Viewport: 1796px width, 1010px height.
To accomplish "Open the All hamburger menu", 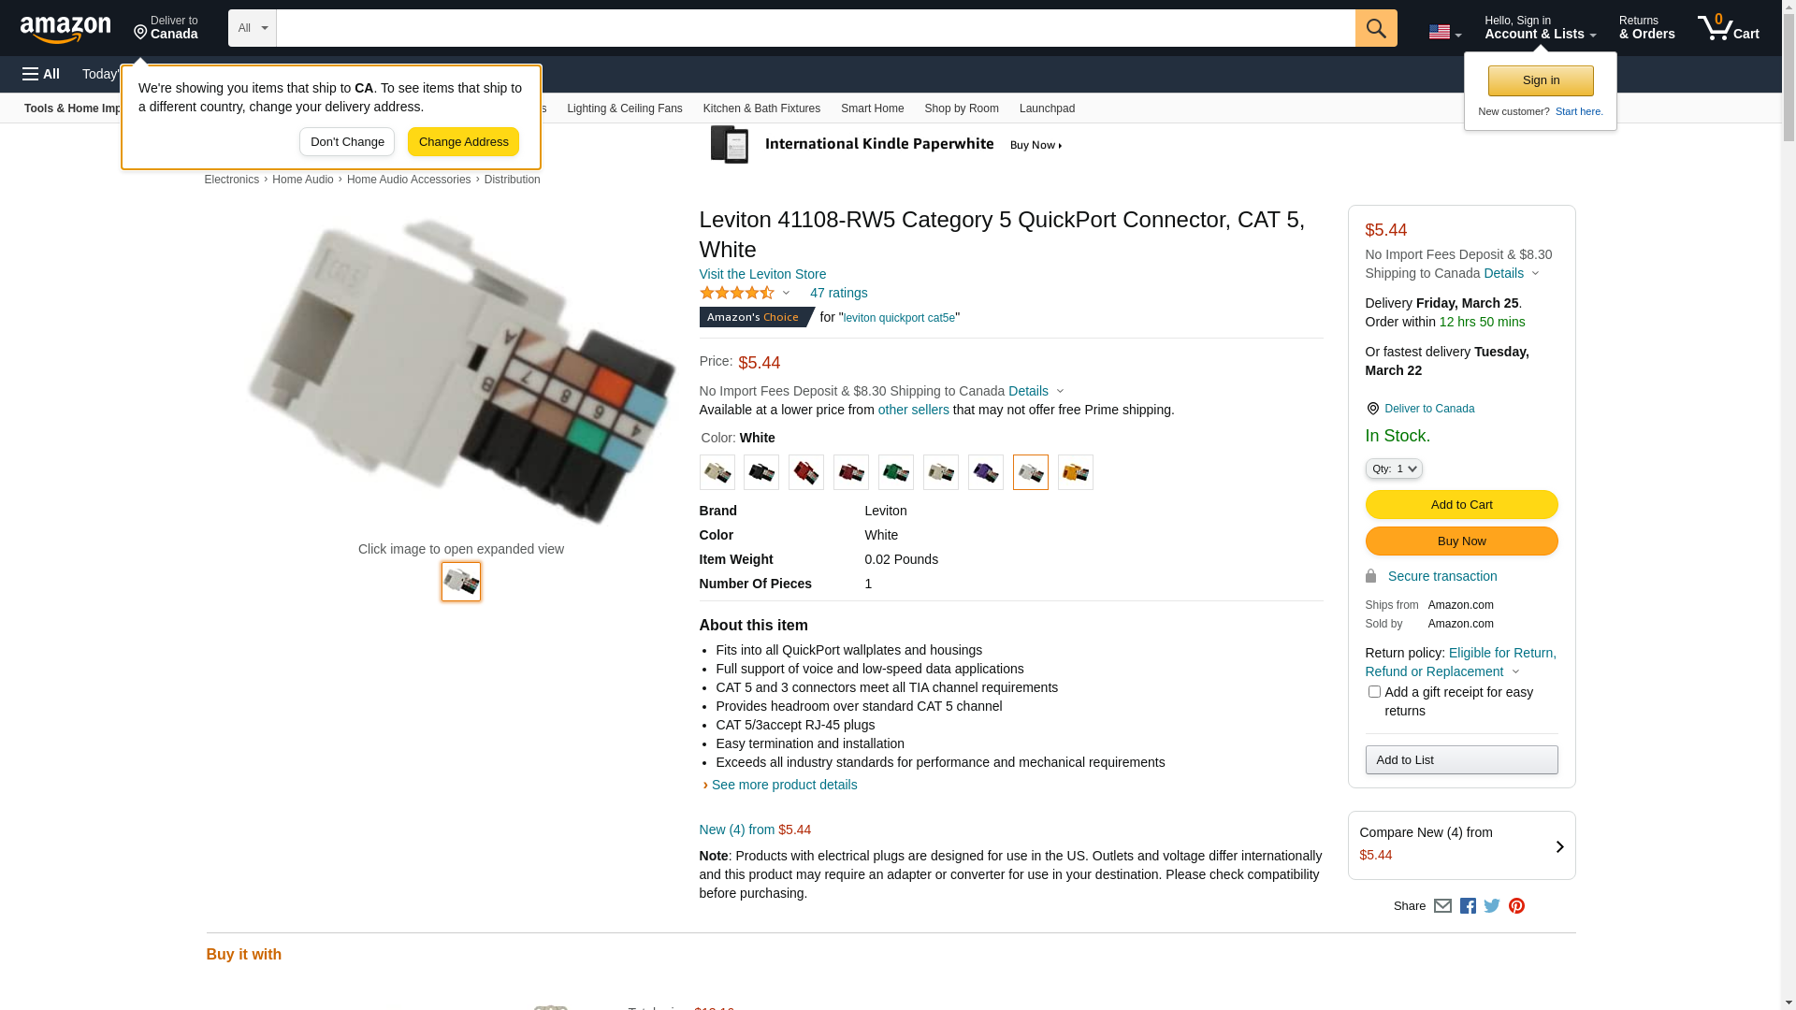I will point(41,74).
